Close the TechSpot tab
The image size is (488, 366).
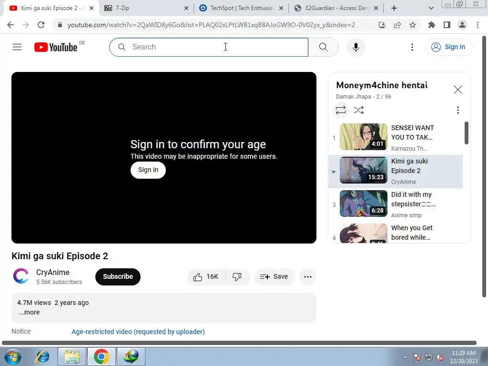tap(281, 8)
